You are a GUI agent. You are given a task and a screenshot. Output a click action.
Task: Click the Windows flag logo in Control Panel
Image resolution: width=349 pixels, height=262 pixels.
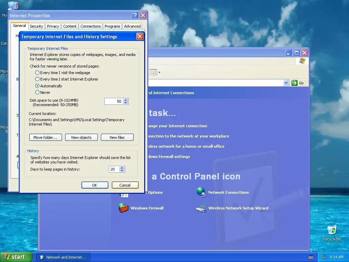click(302, 61)
